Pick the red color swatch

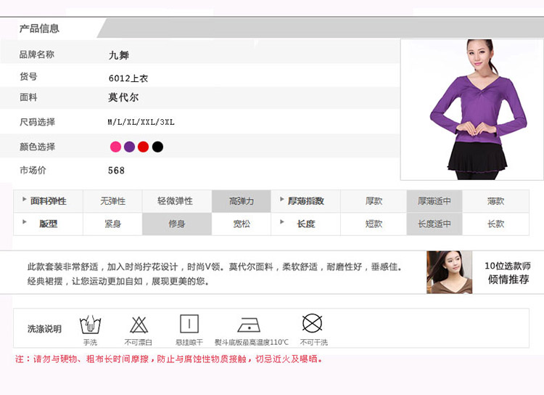[x=143, y=147]
